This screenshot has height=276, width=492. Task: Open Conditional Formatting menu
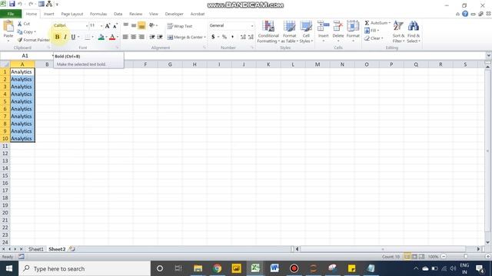268,31
